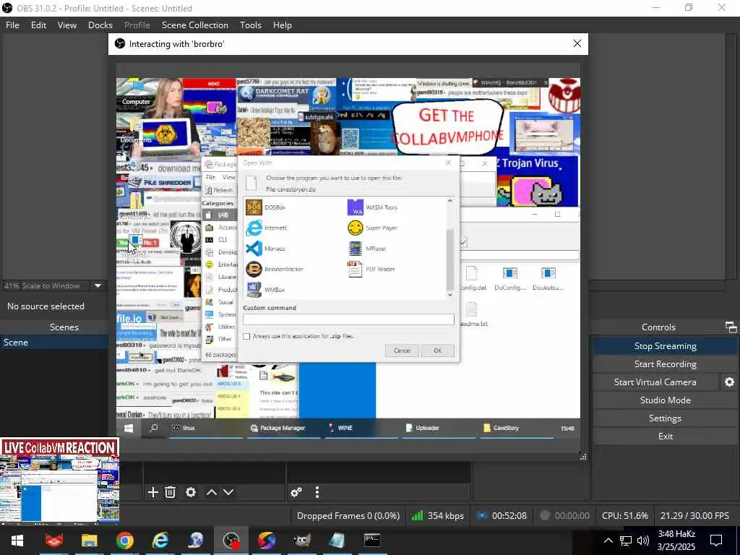
Task: Open readme.txt in CaveStory folder window
Action: point(472,315)
